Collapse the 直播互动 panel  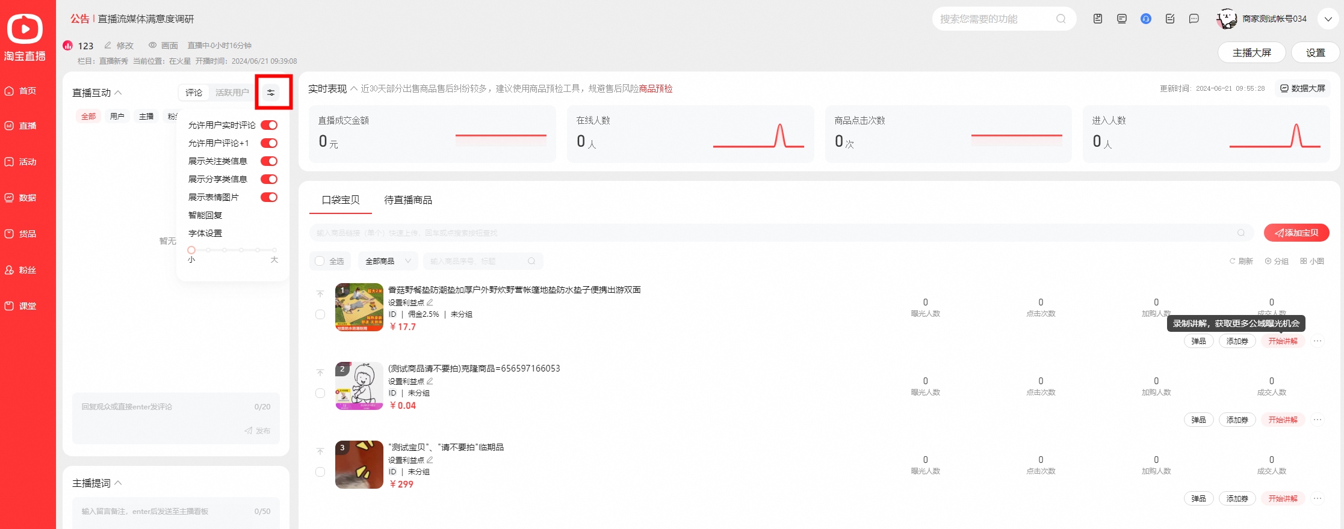118,93
